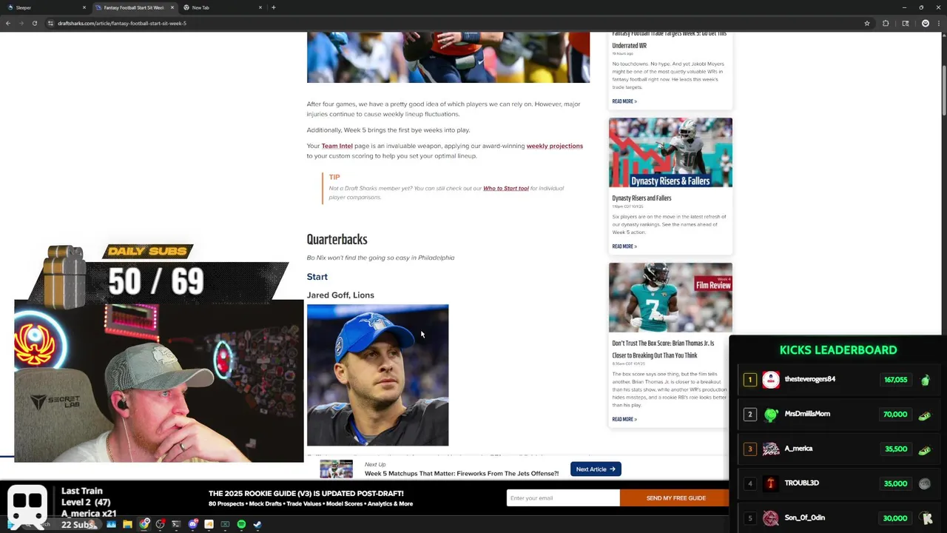Viewport: 947px width, 533px height.
Task: Go forward to next page
Action: coord(21,23)
